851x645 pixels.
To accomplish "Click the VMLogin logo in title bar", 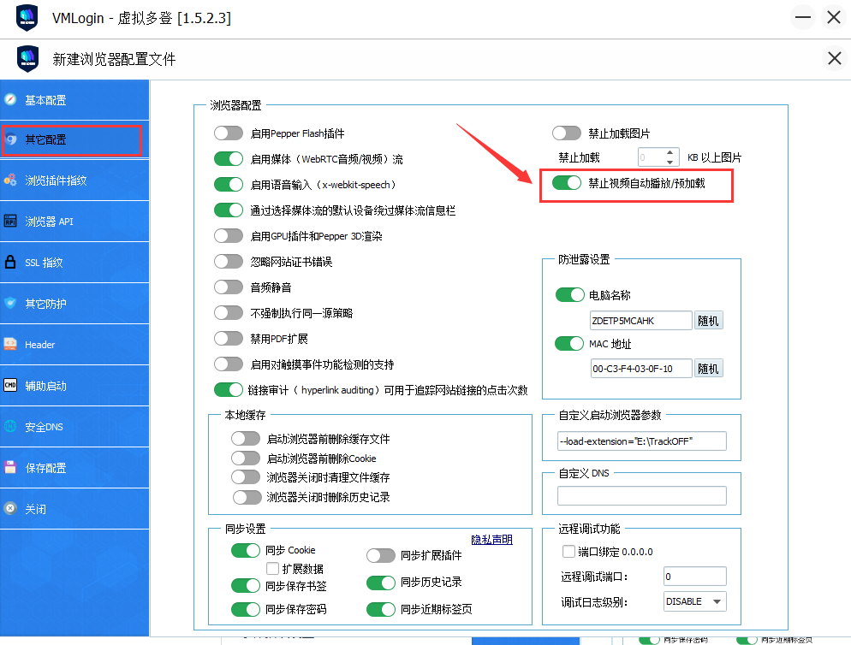I will pyautogui.click(x=27, y=17).
